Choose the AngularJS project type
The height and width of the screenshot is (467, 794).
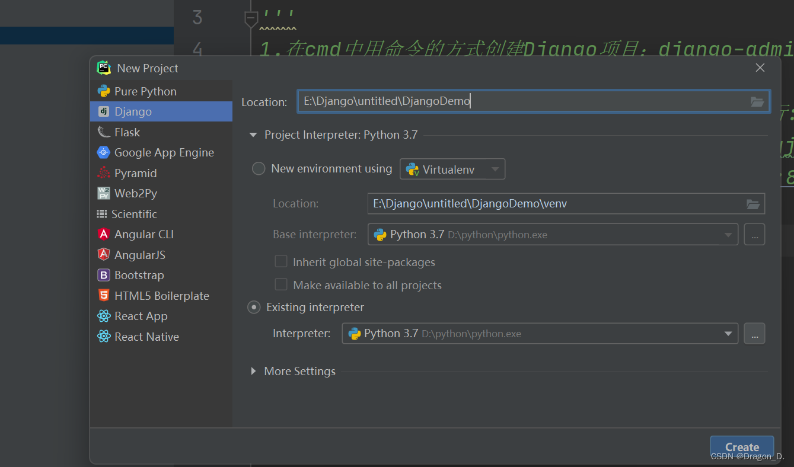pyautogui.click(x=161, y=255)
